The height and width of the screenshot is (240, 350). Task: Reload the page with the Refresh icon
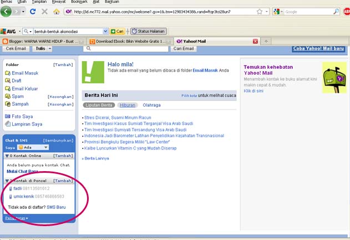pos(33,12)
